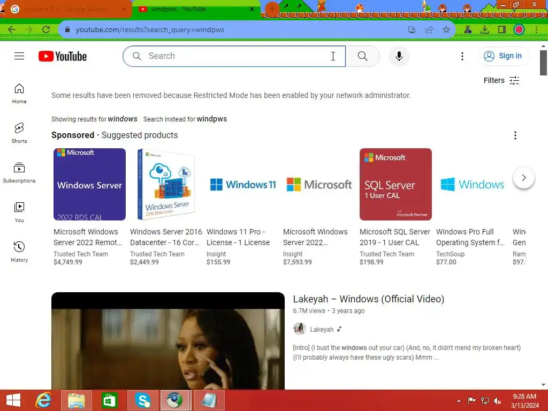548x411 pixels.
Task: Open the YouTube hamburger guide menu
Action: 19,56
